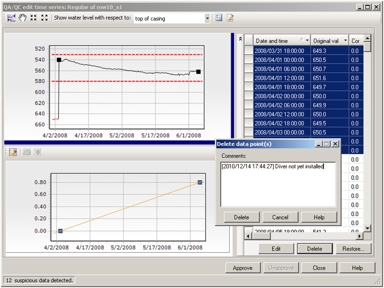The width and height of the screenshot is (384, 288).
Task: Click the table's vertical scrollbar thumb
Action: 367,47
